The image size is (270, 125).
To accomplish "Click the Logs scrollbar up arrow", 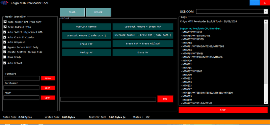I will pos(266,21).
